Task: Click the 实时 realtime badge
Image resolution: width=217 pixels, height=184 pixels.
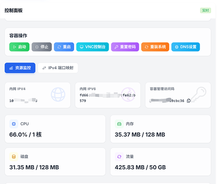Action: pos(205,10)
